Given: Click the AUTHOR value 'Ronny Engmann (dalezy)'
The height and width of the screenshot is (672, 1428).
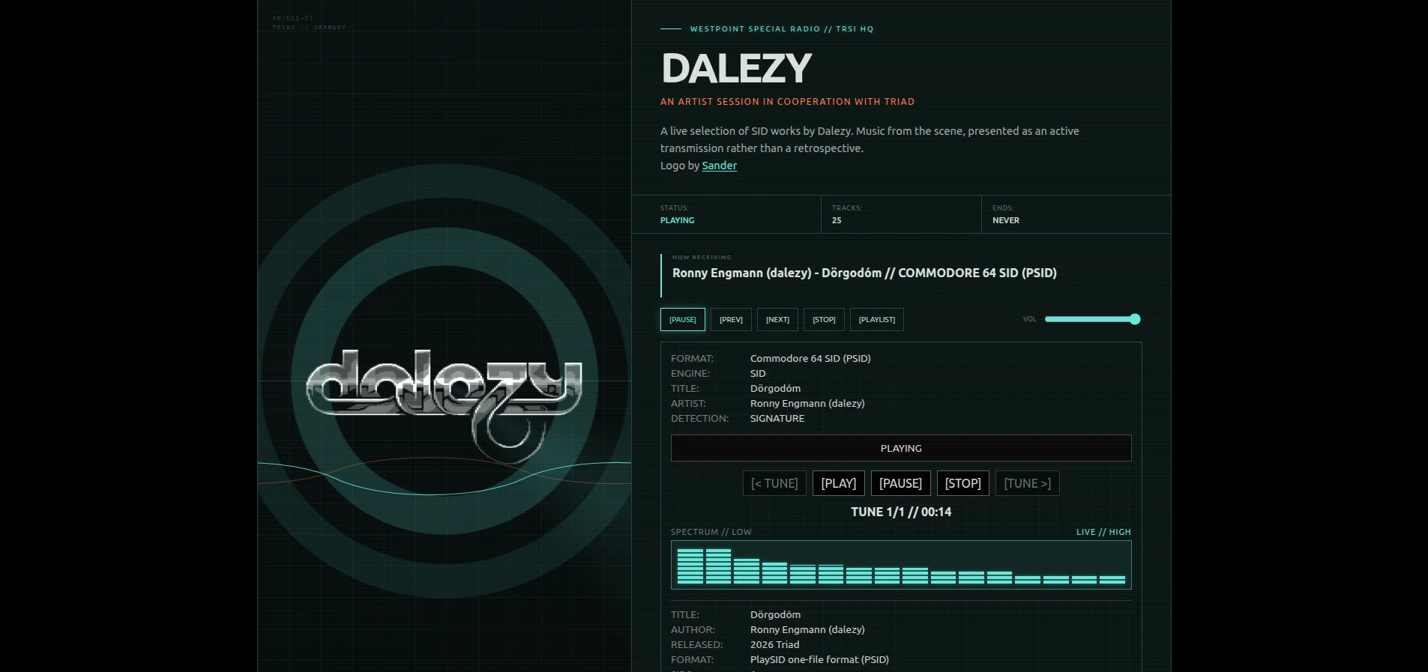Looking at the screenshot, I should click(807, 629).
